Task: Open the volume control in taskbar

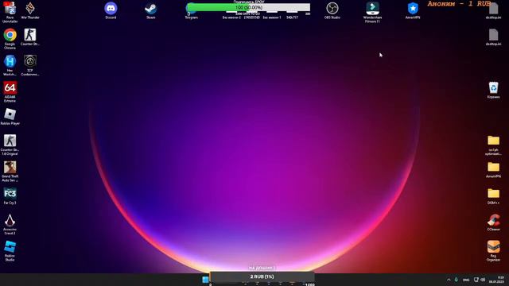Action: pyautogui.click(x=483, y=280)
